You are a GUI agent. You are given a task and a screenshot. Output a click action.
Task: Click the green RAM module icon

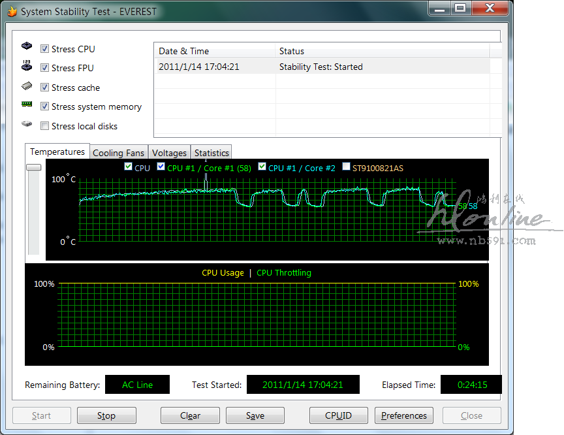pos(27,104)
